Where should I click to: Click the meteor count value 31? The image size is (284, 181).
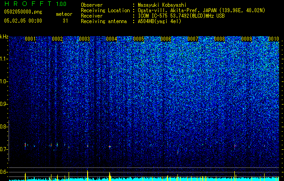[x=65, y=21]
